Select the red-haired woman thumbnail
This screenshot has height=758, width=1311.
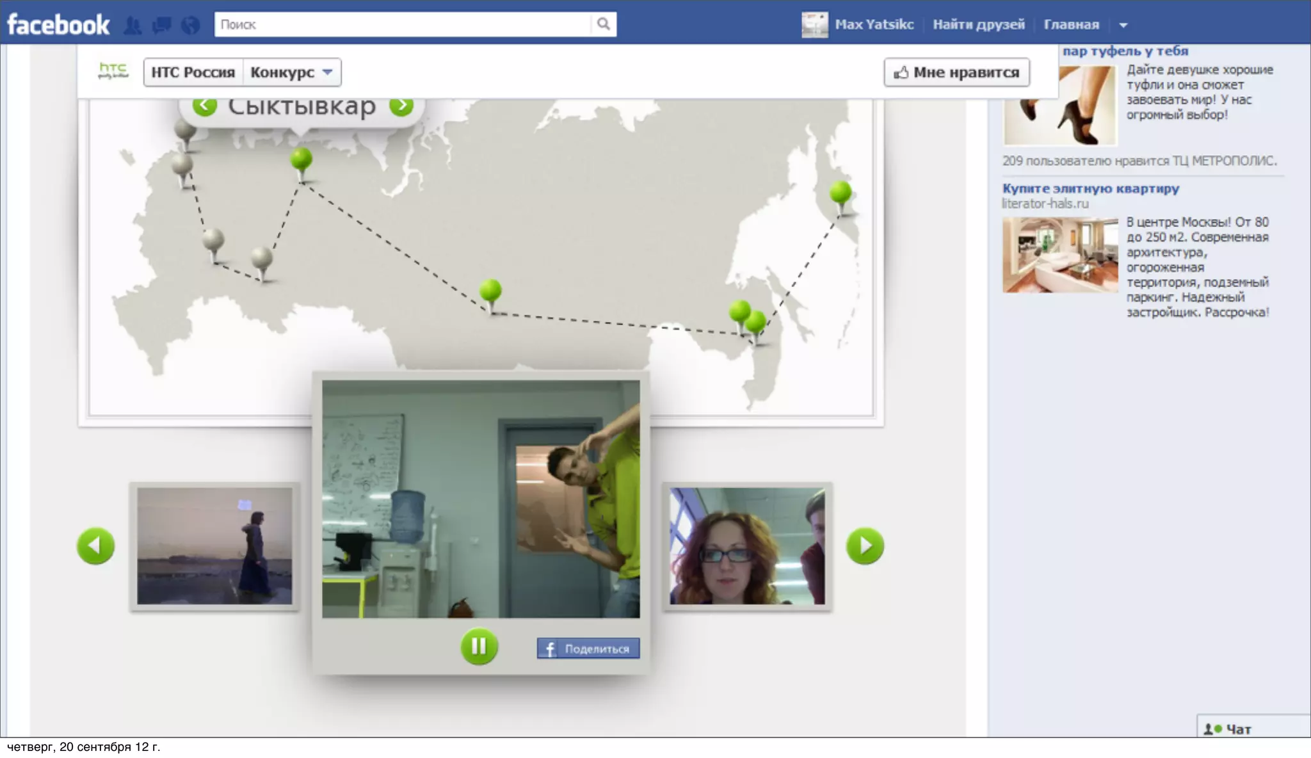click(747, 546)
